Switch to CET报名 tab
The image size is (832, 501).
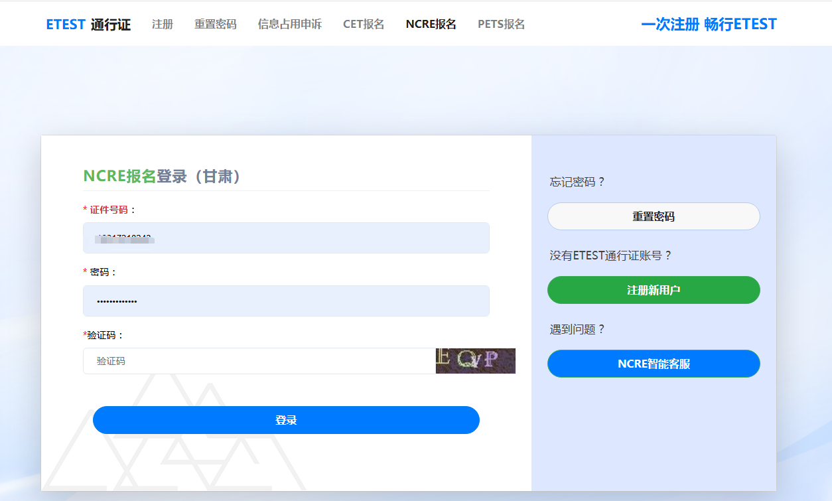click(364, 25)
